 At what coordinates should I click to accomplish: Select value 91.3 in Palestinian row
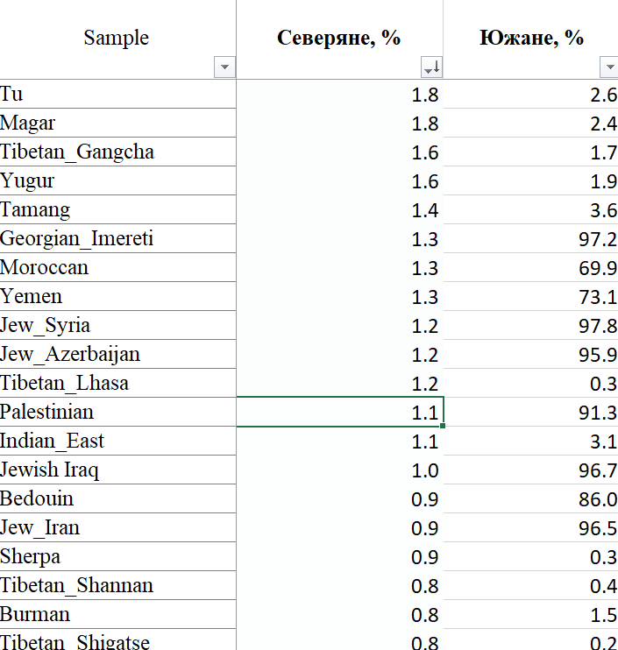point(531,412)
